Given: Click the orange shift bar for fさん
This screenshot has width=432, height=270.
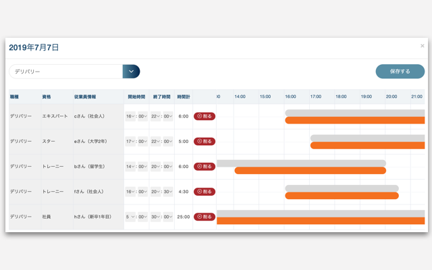Looking at the screenshot, I should click(342, 196).
